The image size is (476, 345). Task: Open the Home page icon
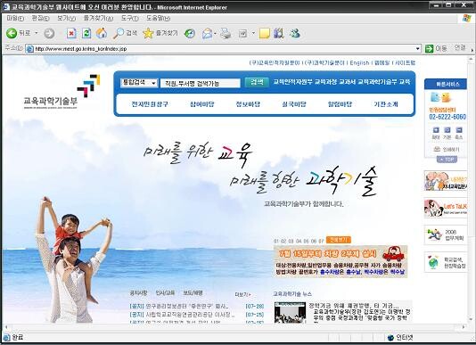[x=102, y=33]
